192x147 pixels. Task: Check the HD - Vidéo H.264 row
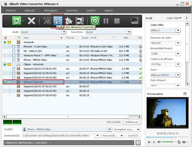14,51
